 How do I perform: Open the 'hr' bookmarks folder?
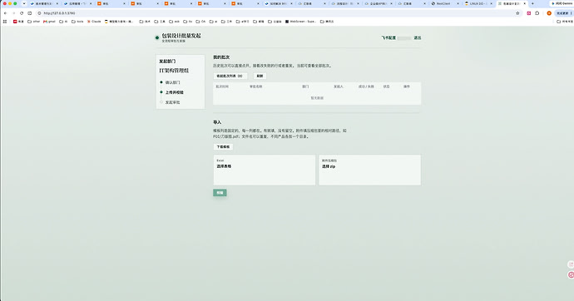[x=188, y=22]
